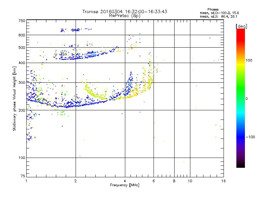The height and width of the screenshot is (197, 263).
Task: Click the '6' x-axis tick label
Action: coord(154,181)
